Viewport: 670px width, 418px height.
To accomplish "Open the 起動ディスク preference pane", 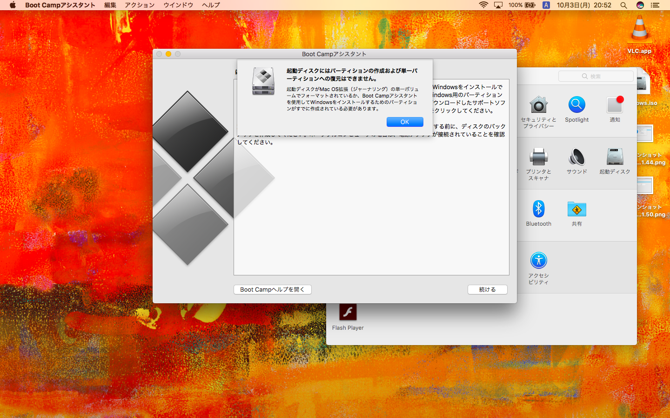I will pyautogui.click(x=615, y=161).
